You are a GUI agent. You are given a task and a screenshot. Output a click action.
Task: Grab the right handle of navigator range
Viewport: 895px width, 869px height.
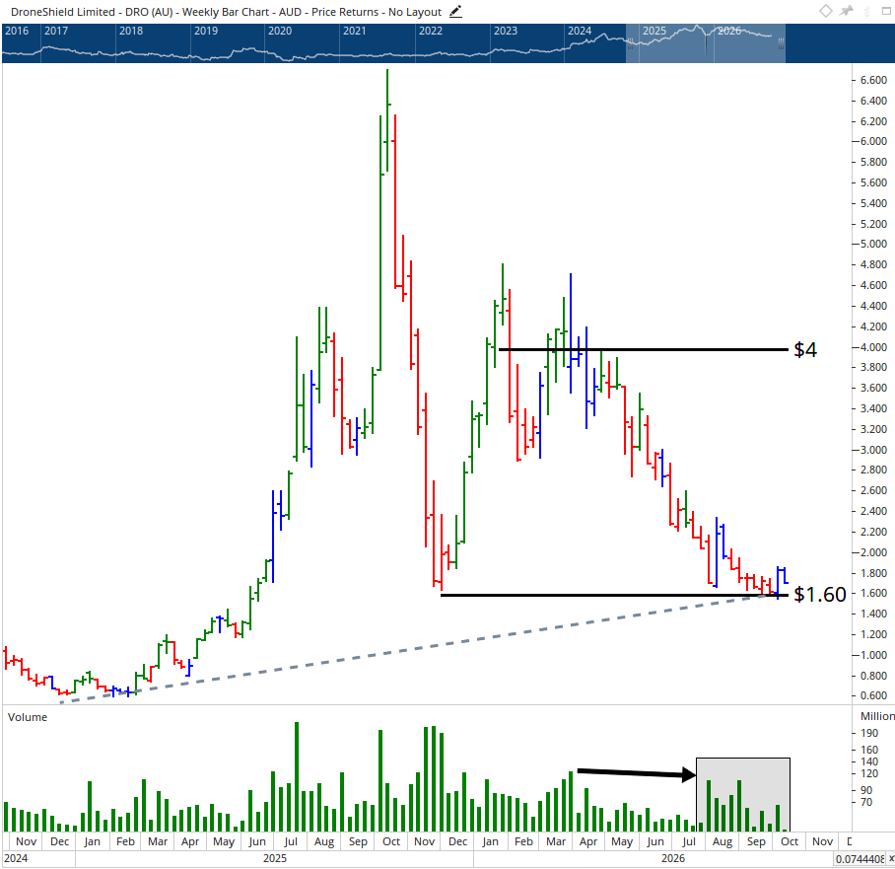tap(781, 44)
